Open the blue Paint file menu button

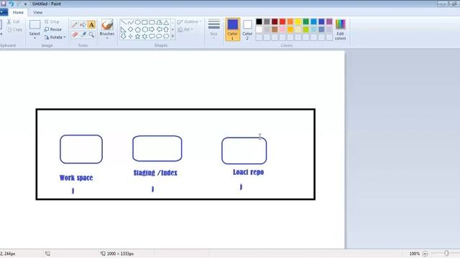point(3,12)
